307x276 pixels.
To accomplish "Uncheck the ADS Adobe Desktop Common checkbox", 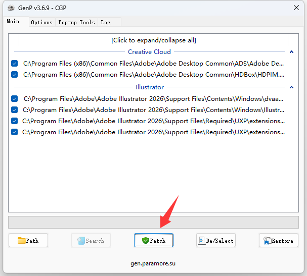I will 15,63.
